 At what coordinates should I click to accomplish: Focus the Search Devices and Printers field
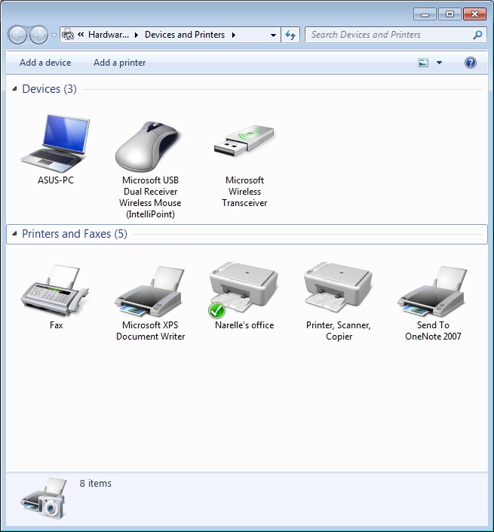[396, 35]
